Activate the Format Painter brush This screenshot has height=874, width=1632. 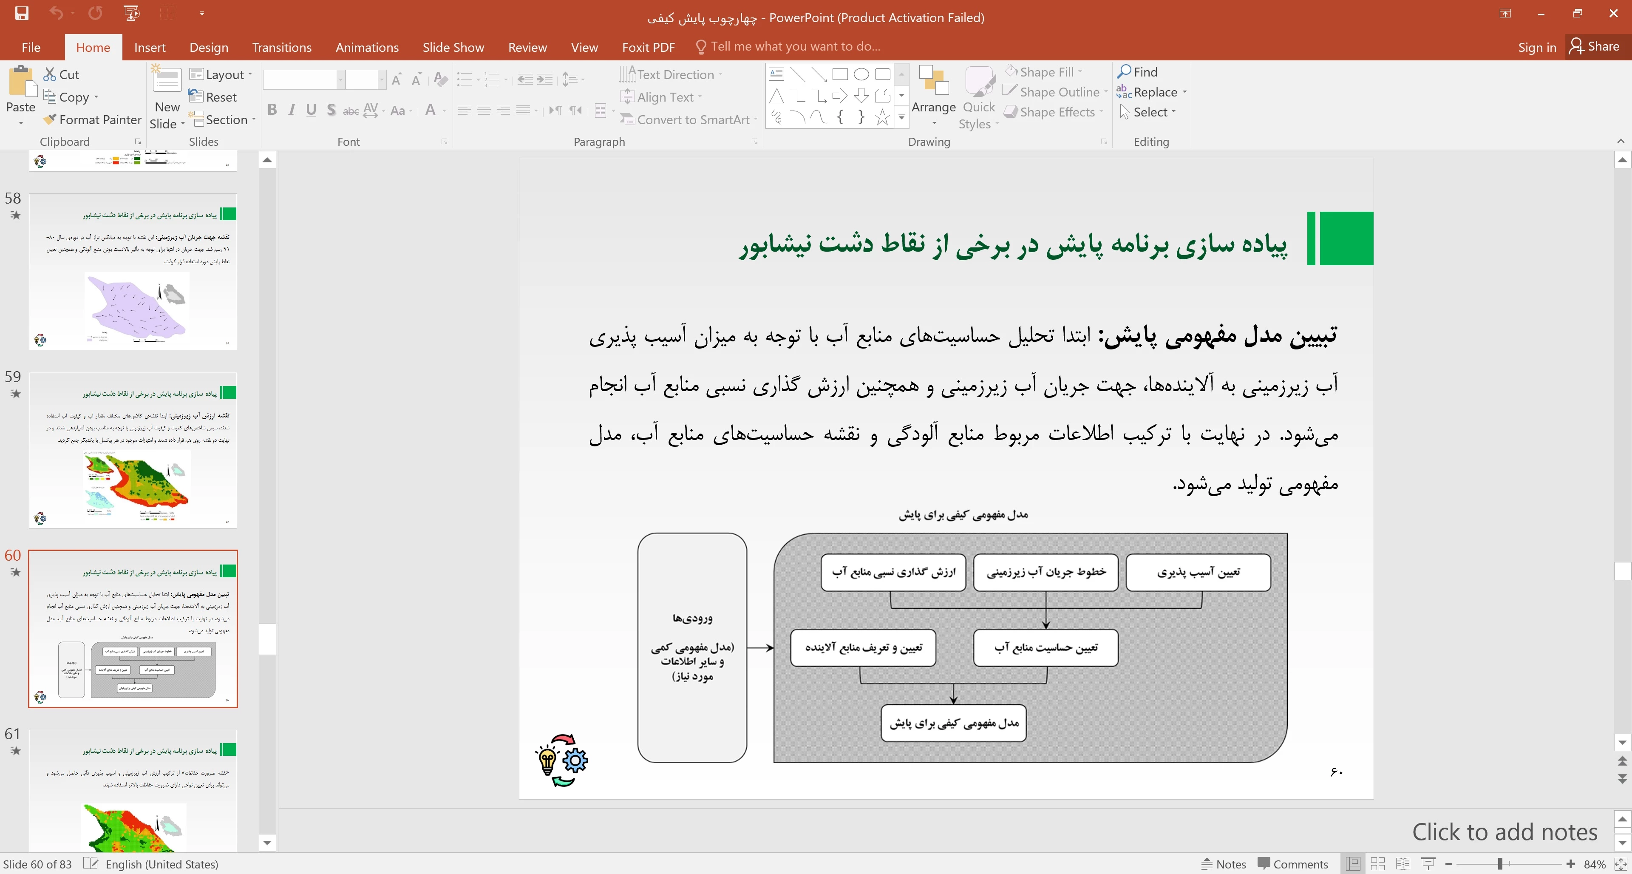[x=93, y=120]
